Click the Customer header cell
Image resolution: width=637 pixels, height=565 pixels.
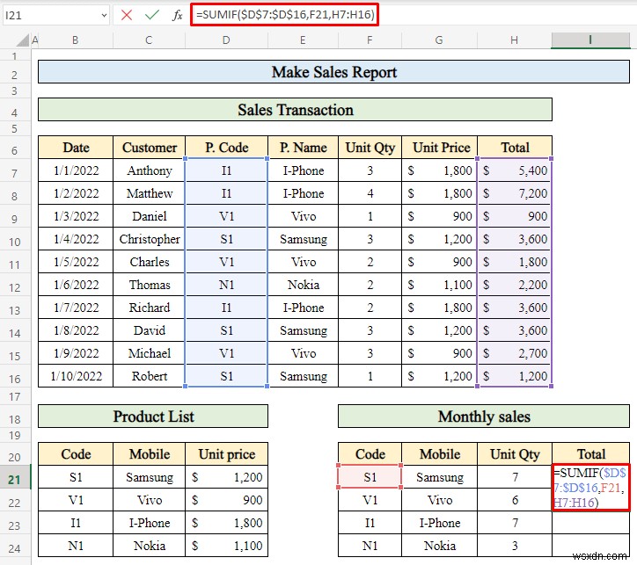point(149,148)
